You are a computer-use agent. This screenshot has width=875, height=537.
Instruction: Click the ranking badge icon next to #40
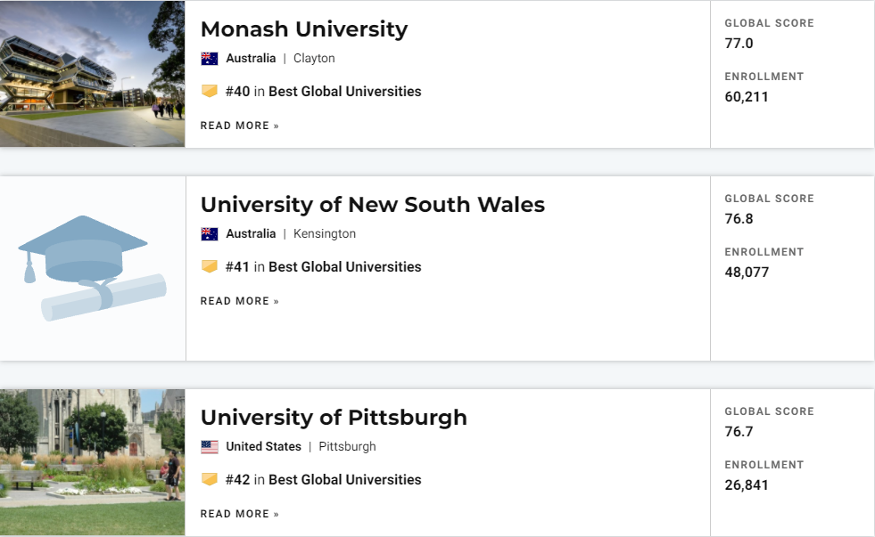[210, 91]
